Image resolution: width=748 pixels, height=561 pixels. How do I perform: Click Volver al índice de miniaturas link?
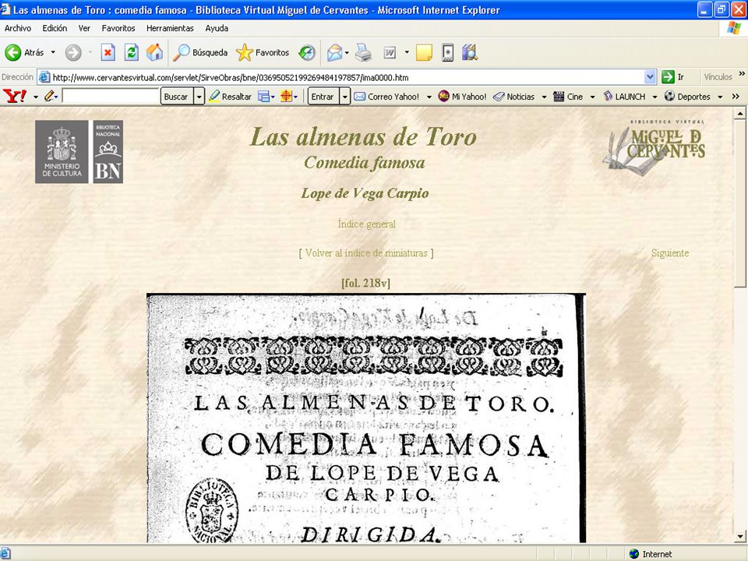pos(366,252)
